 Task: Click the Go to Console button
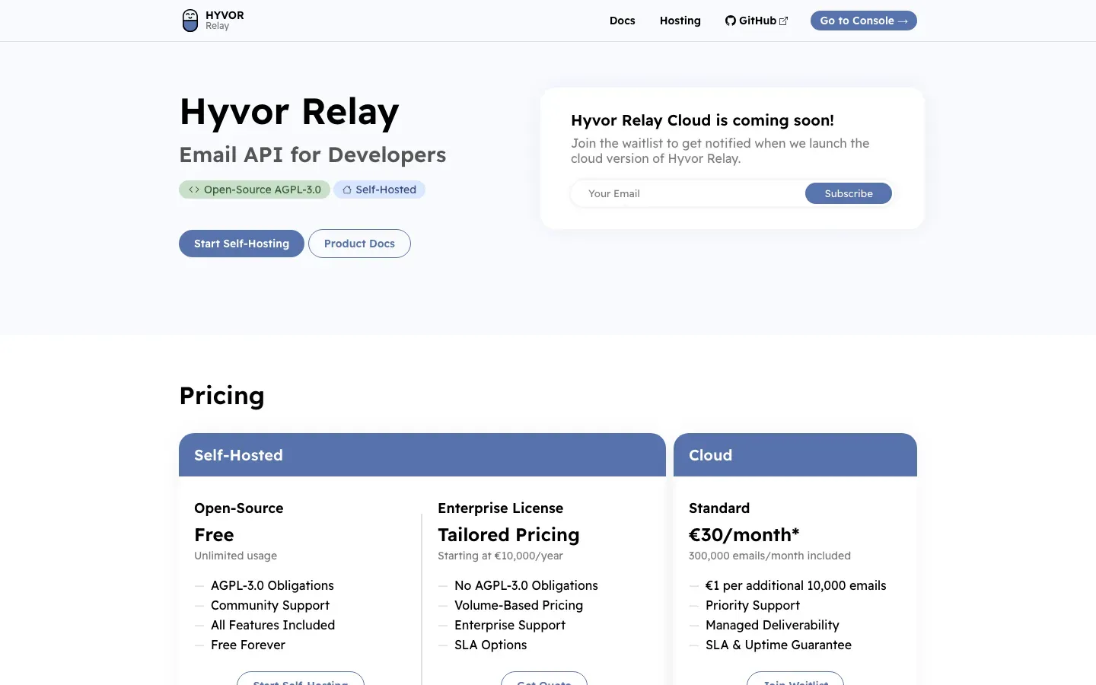(x=864, y=21)
